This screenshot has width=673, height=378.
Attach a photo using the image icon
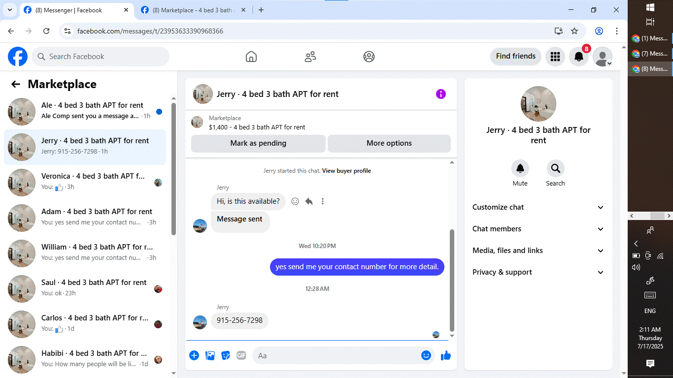[210, 355]
